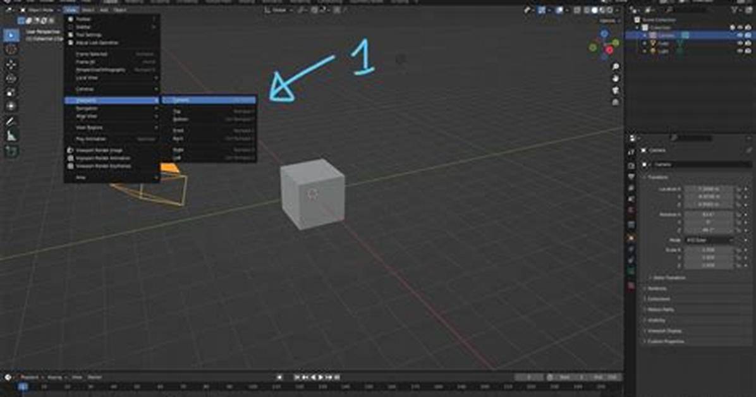Open the Global transform orientation dropdown
Viewport: 756px width, 397px height.
pos(279,9)
